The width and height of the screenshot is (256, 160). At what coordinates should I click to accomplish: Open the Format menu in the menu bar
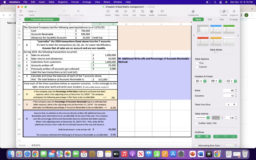point(75,2)
